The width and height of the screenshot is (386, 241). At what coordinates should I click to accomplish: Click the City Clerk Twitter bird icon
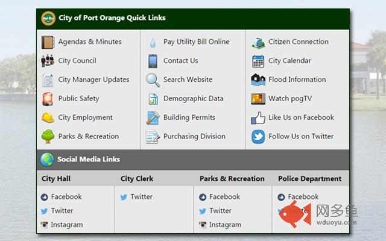point(124,197)
